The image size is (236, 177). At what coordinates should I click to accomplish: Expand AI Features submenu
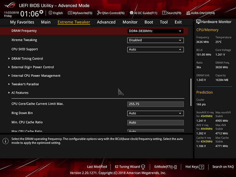20,93
